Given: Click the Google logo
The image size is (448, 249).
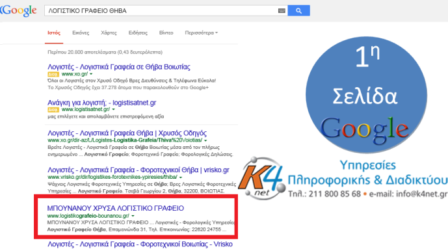Looking at the screenshot, I should tap(19, 11).
